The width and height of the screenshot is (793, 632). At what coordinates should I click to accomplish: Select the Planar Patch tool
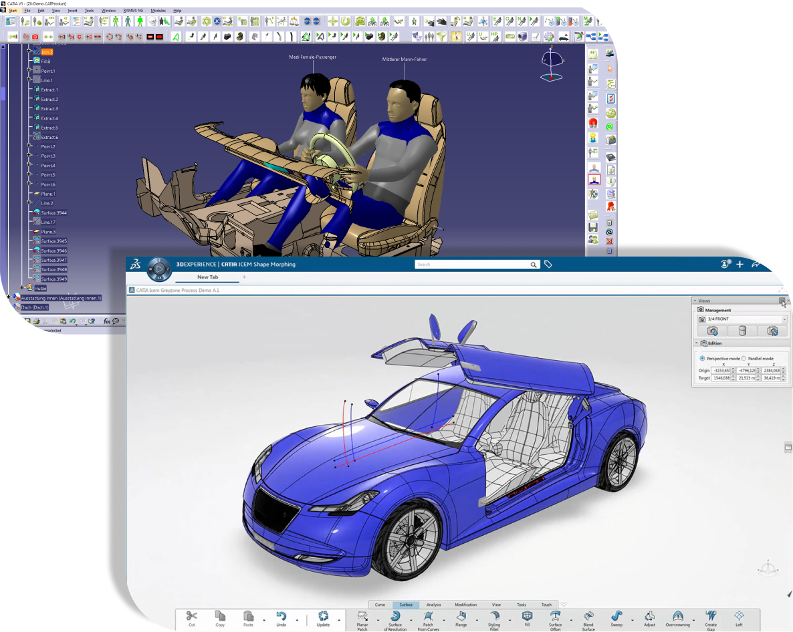362,619
